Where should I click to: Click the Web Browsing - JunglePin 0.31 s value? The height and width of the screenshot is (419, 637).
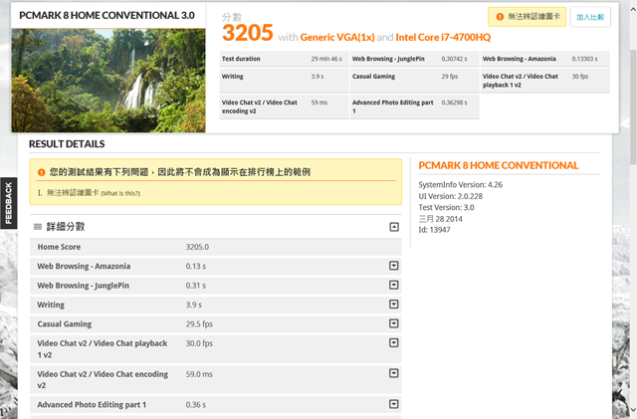196,286
